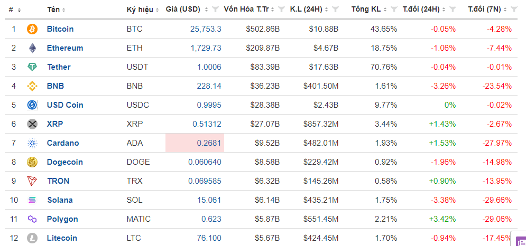The image size is (526, 246).
Task: Click the purple widget icon at bottom right
Action: (x=521, y=242)
